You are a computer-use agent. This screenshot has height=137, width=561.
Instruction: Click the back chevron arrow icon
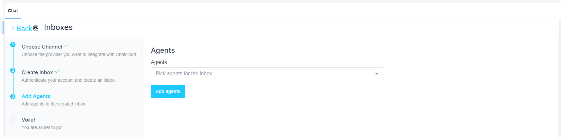pyautogui.click(x=13, y=28)
